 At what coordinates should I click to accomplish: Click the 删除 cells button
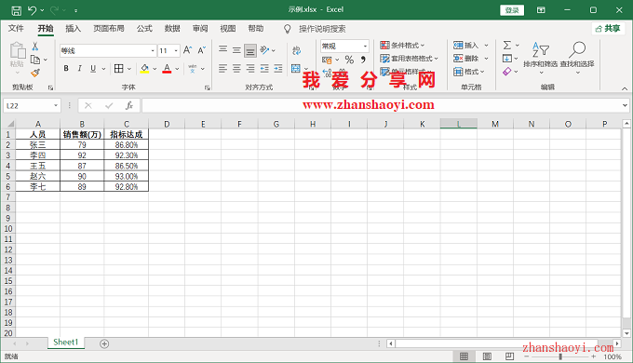coord(470,59)
